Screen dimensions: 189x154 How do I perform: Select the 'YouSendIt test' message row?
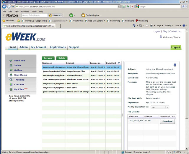(x=82, y=76)
